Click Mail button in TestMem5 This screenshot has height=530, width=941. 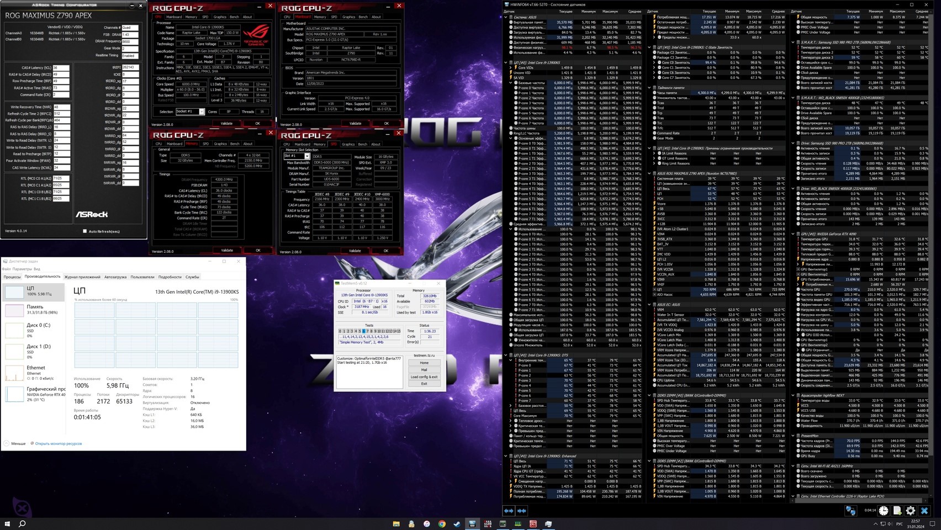pos(424,370)
